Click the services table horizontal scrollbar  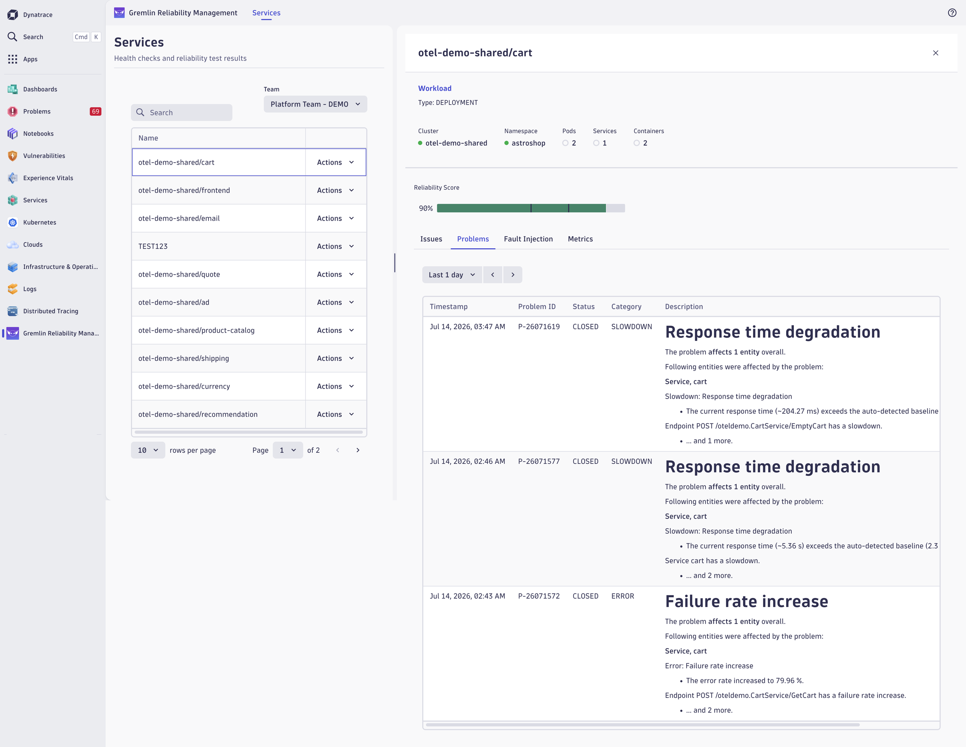(249, 432)
